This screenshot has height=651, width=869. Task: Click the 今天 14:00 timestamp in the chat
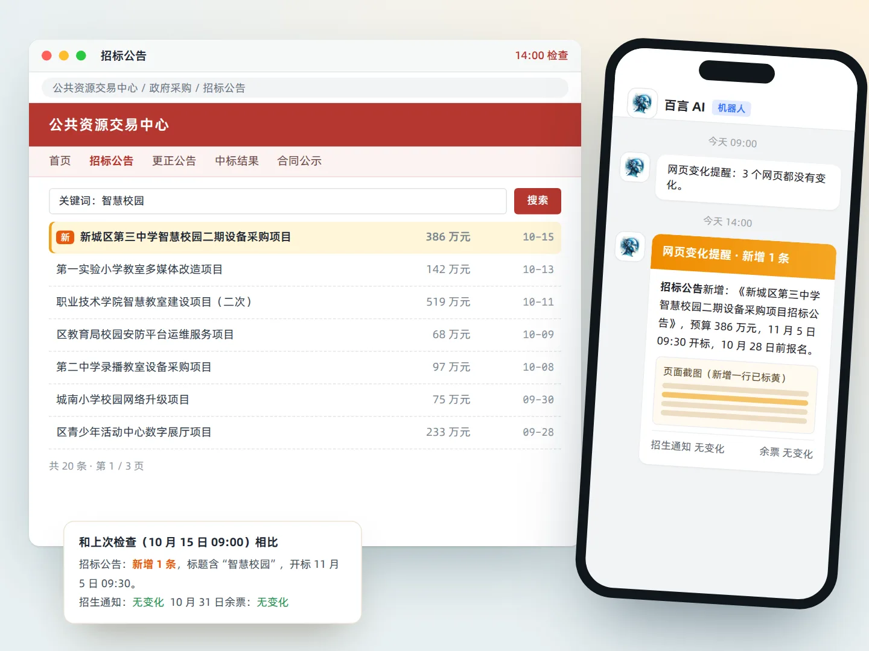click(728, 222)
